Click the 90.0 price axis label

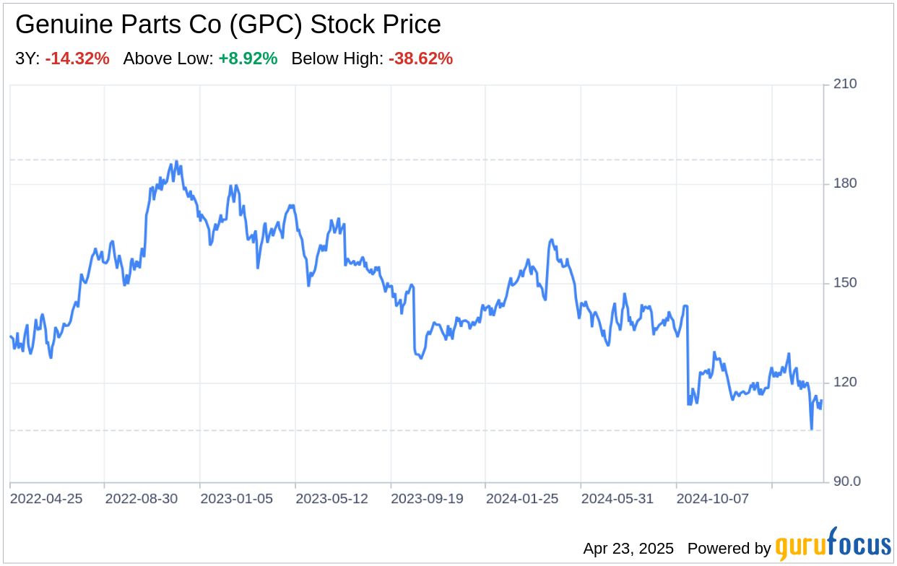point(846,482)
